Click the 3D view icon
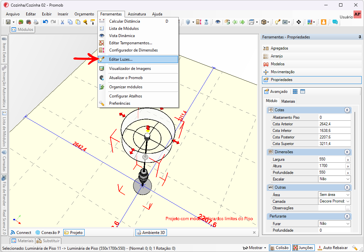 (206, 22)
